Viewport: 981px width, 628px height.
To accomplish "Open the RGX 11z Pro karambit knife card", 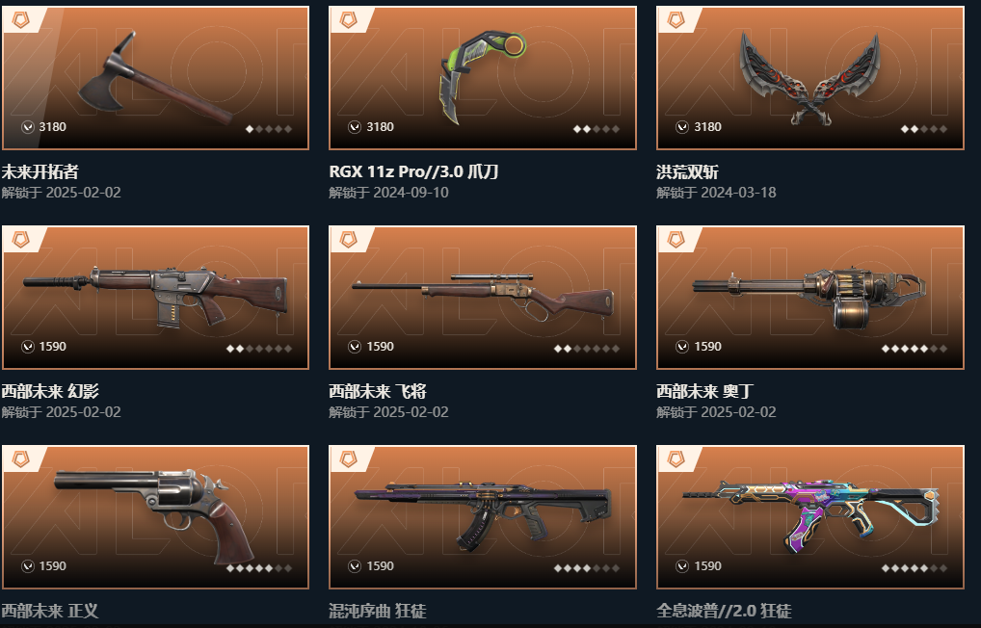I will point(483,78).
